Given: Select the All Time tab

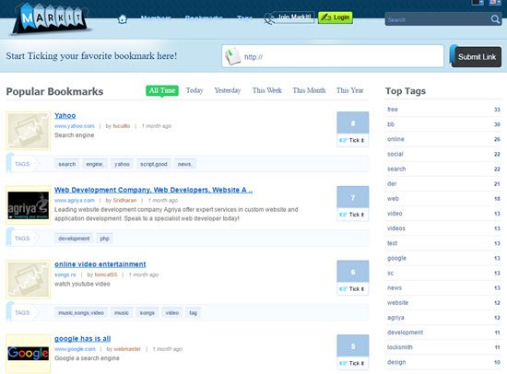Looking at the screenshot, I should (x=162, y=90).
